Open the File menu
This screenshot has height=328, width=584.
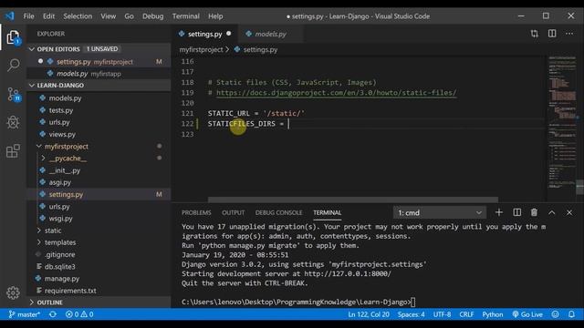(28, 16)
